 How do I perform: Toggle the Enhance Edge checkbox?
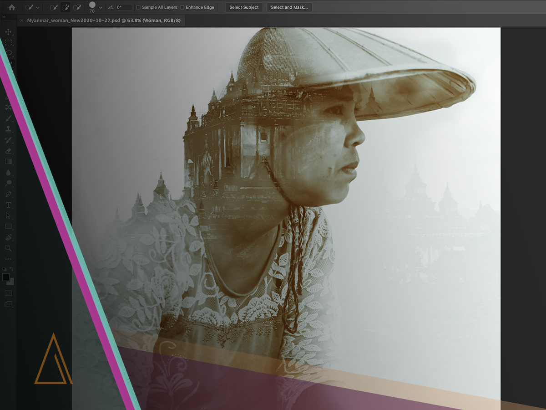point(182,8)
